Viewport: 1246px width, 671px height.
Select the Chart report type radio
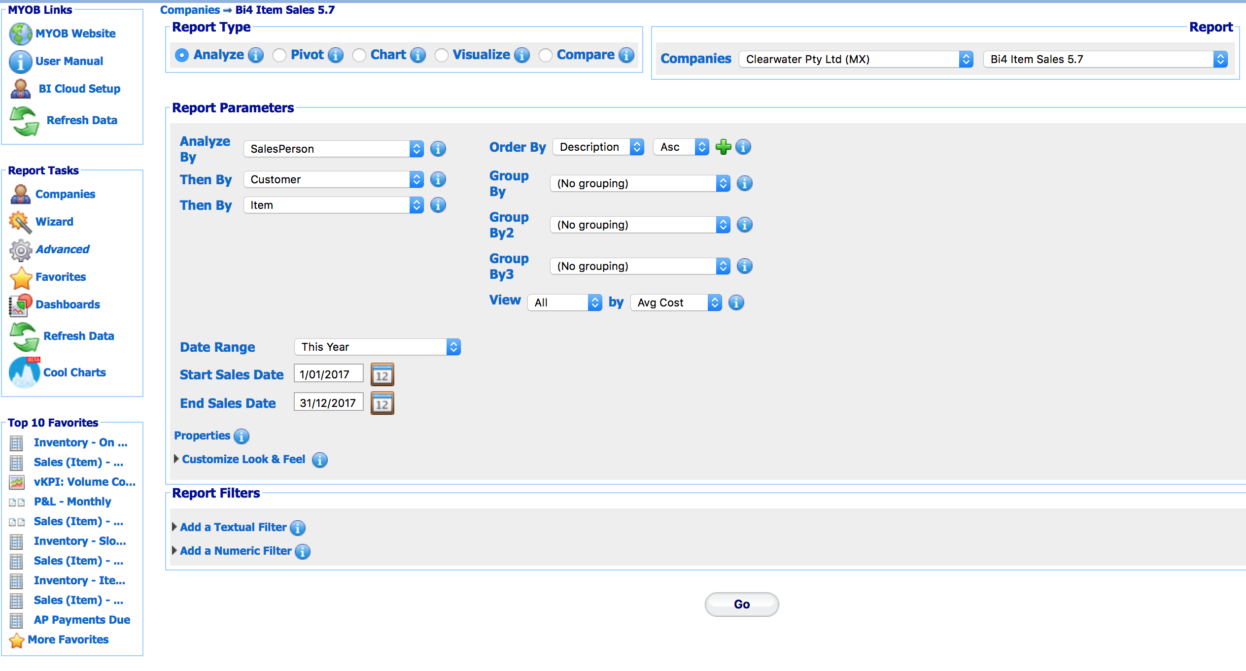[359, 55]
